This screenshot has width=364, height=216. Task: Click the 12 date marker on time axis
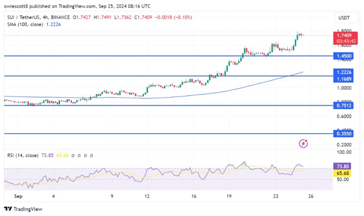tap(147, 196)
